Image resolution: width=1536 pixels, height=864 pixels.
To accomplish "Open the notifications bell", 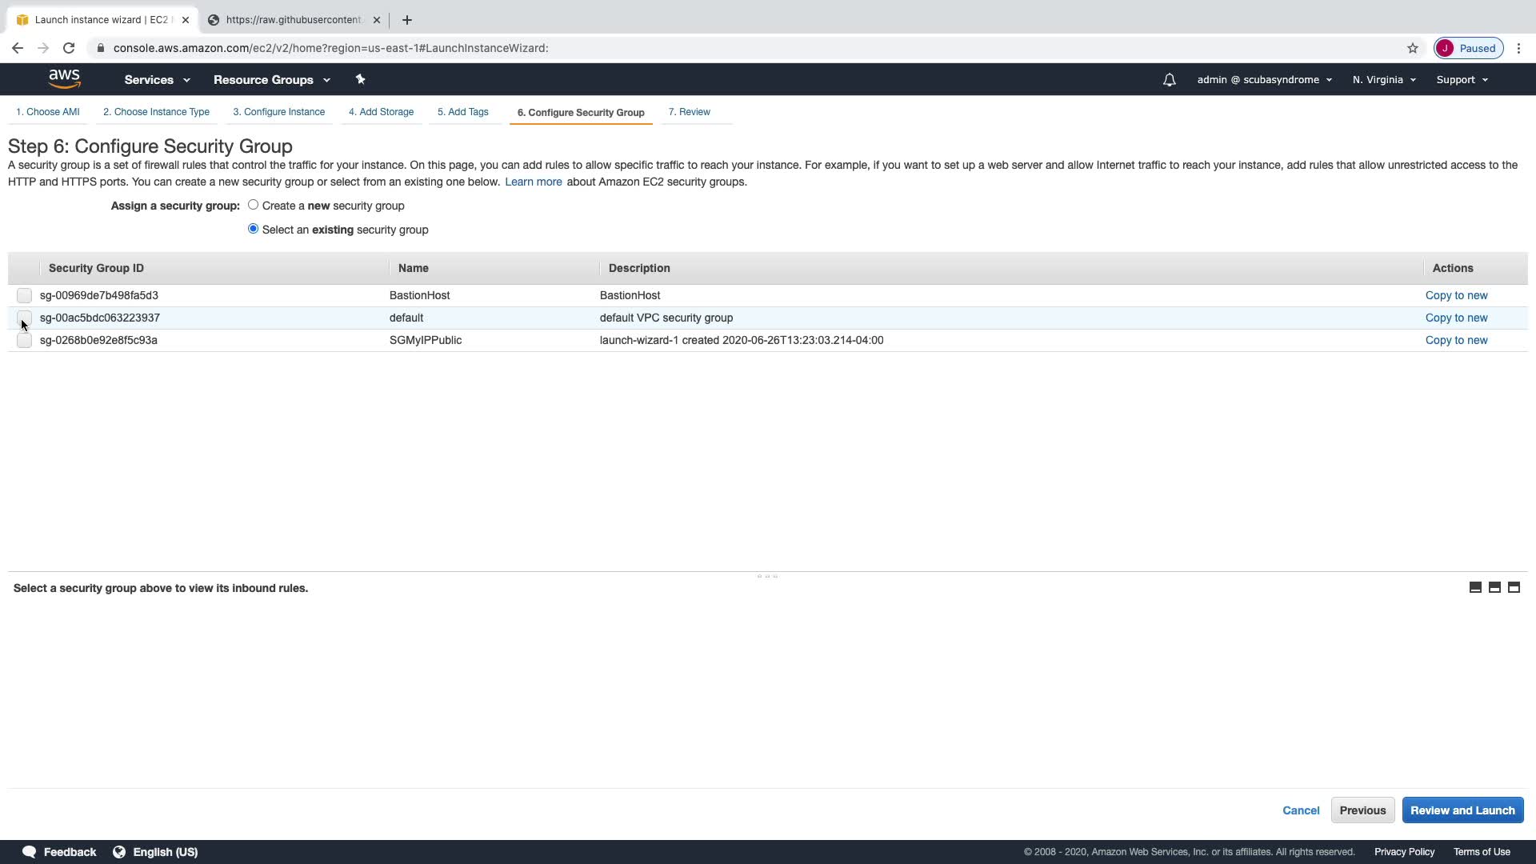I will tap(1169, 80).
